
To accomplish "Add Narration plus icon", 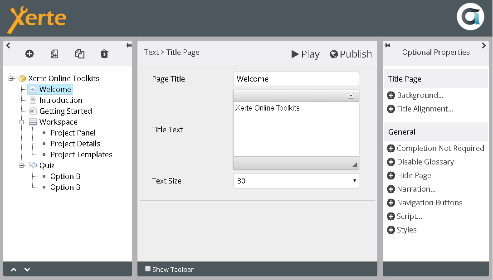I will point(391,189).
